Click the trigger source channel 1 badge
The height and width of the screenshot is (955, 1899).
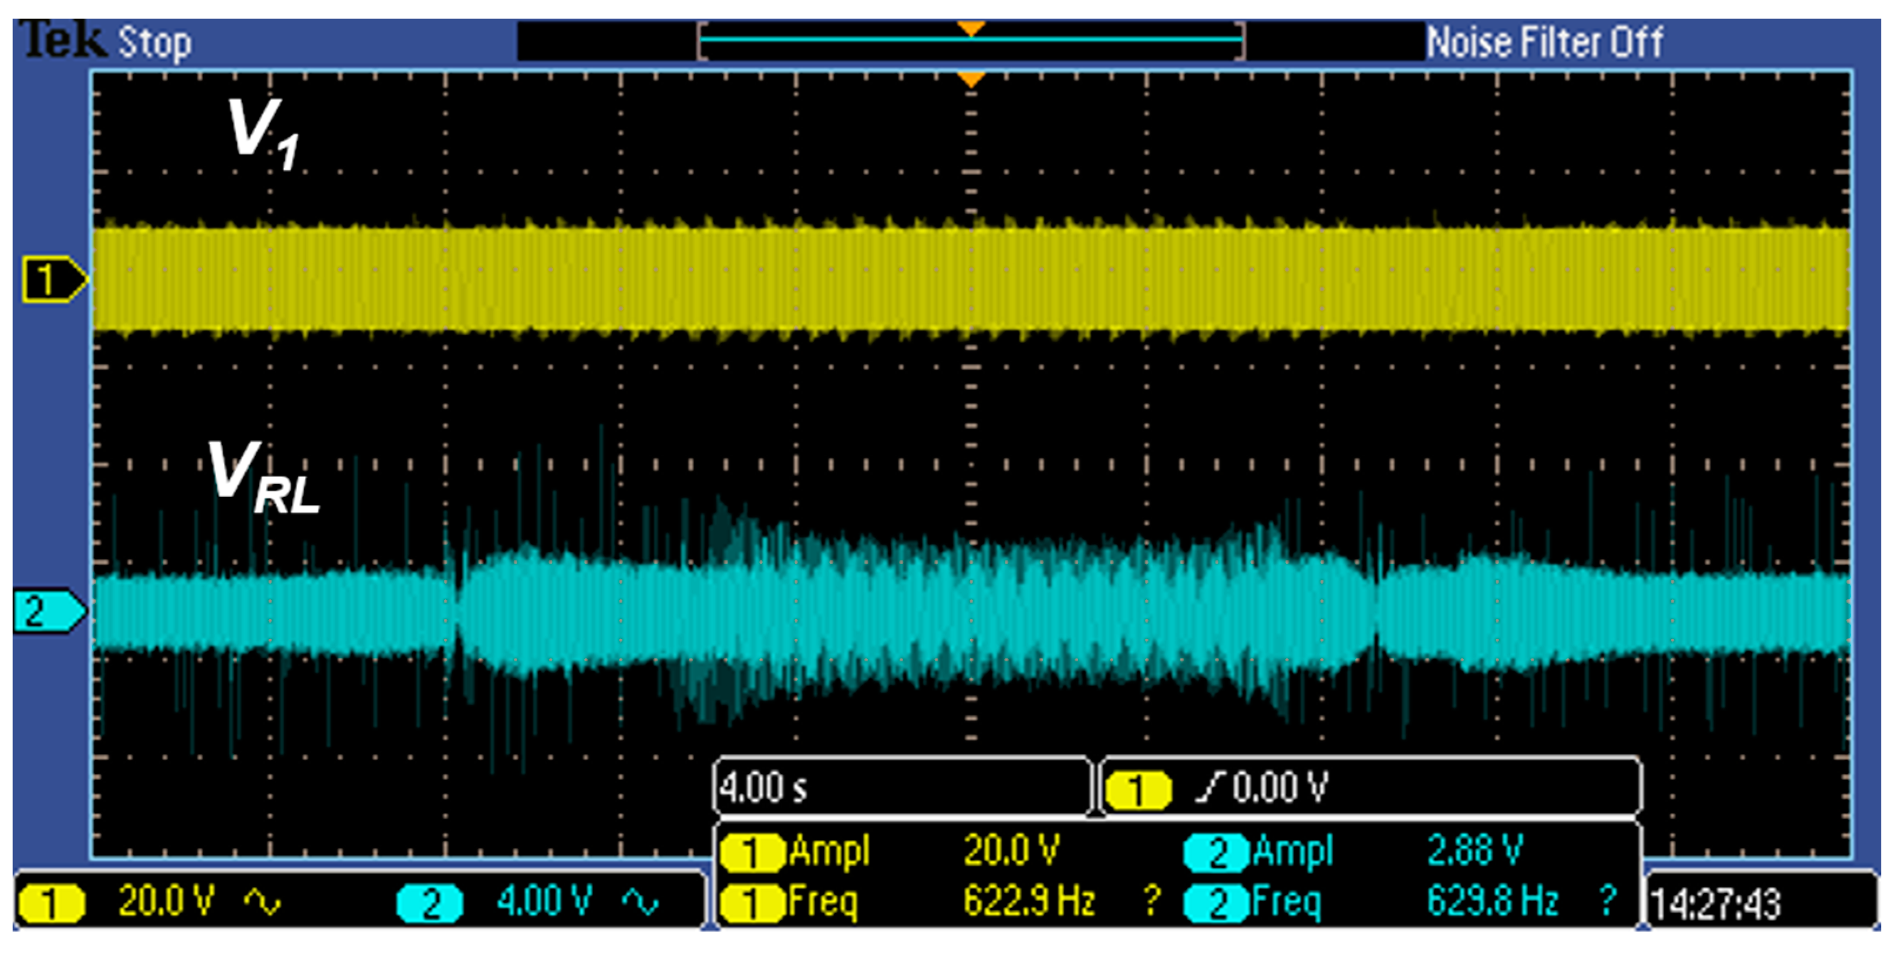coord(1137,790)
